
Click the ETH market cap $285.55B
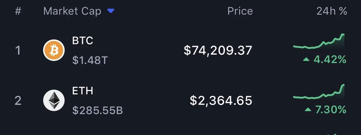coord(97,111)
